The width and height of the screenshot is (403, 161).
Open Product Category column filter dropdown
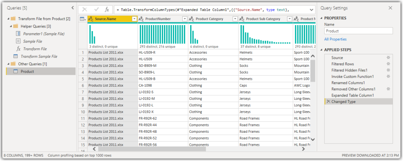pos(235,19)
